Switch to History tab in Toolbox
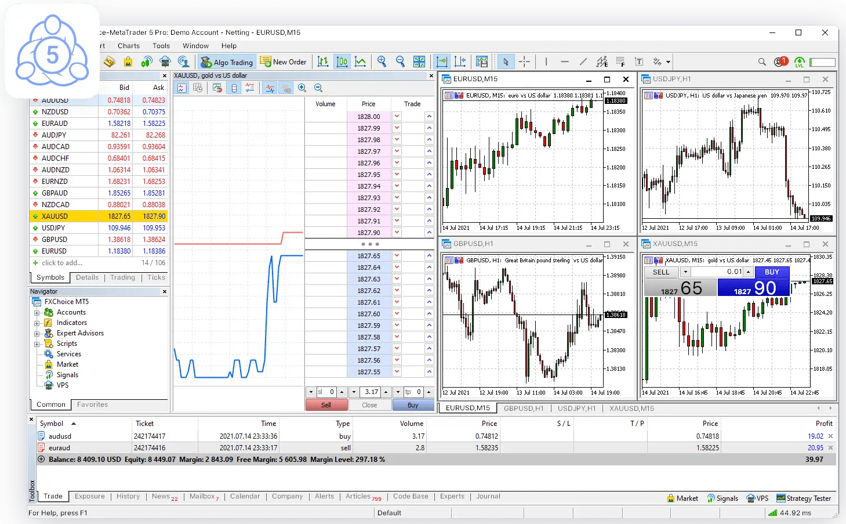 pos(128,497)
